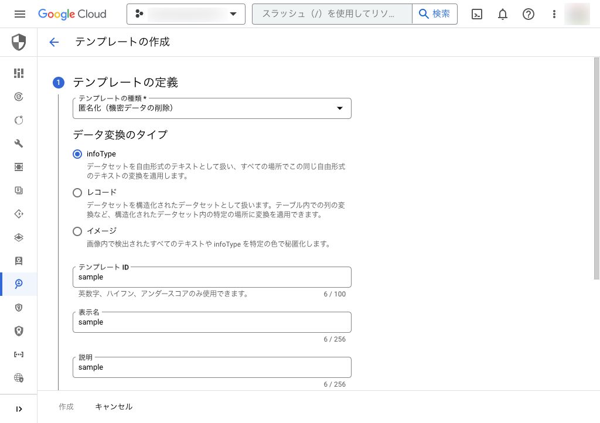
Task: Open the Sensitive Data Protection sidebar icon
Action: (x=18, y=284)
